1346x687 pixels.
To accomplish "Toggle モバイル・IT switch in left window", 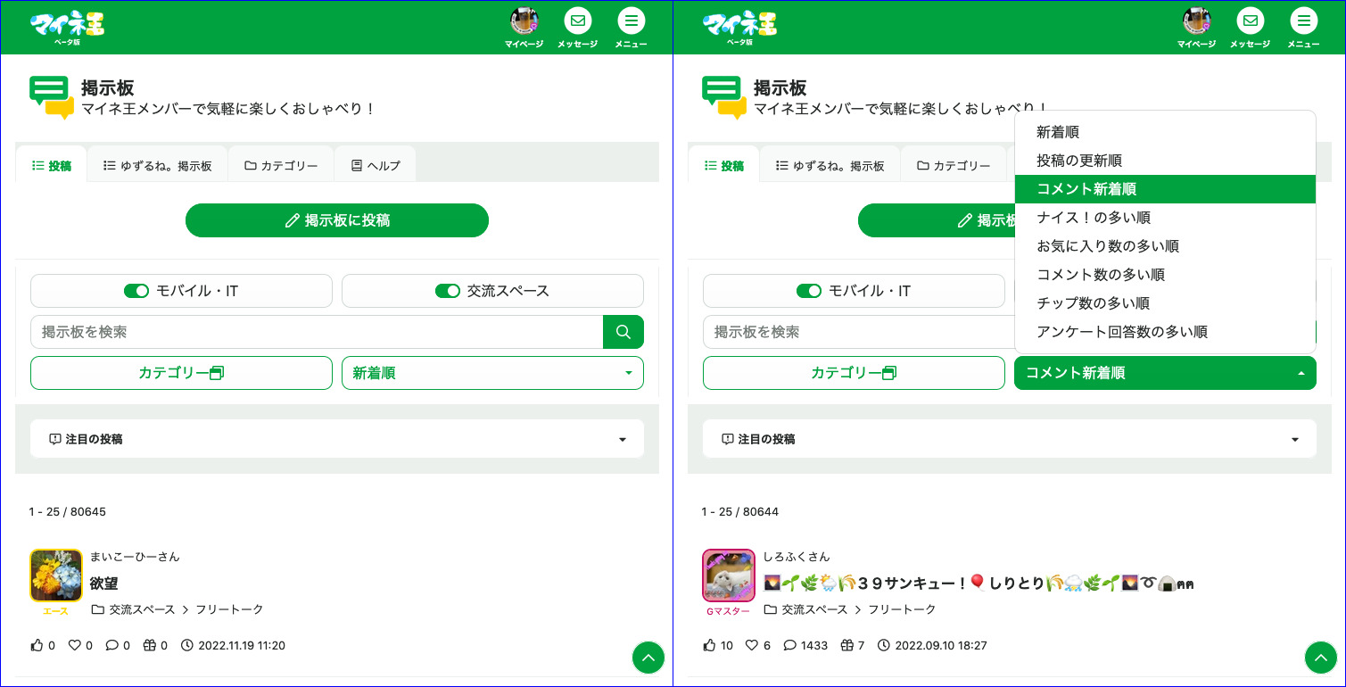I will coord(136,291).
